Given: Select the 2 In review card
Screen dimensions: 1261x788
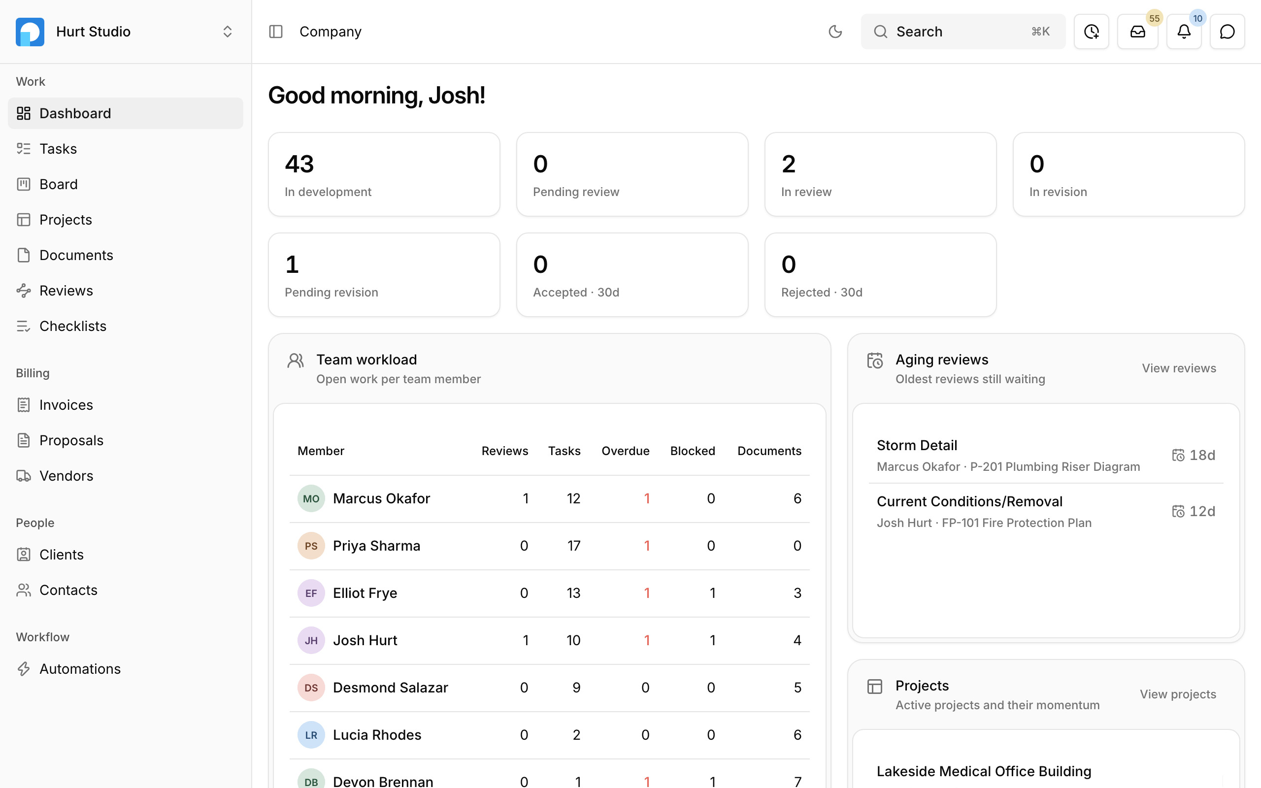Looking at the screenshot, I should click(x=880, y=174).
